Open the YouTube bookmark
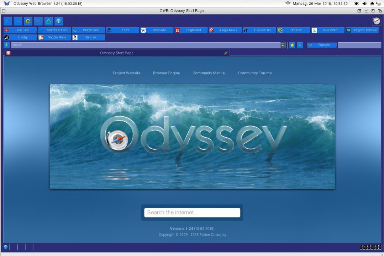Screen dimensions: 384x256 click(x=20, y=30)
